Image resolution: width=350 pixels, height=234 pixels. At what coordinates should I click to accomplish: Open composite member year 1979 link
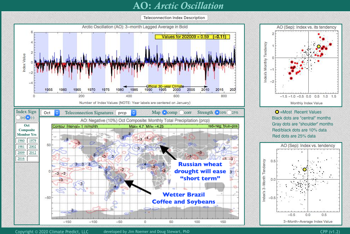[32, 141]
